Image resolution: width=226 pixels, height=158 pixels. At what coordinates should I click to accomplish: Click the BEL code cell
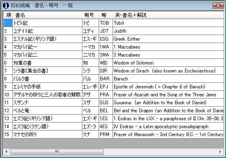(x=106, y=111)
